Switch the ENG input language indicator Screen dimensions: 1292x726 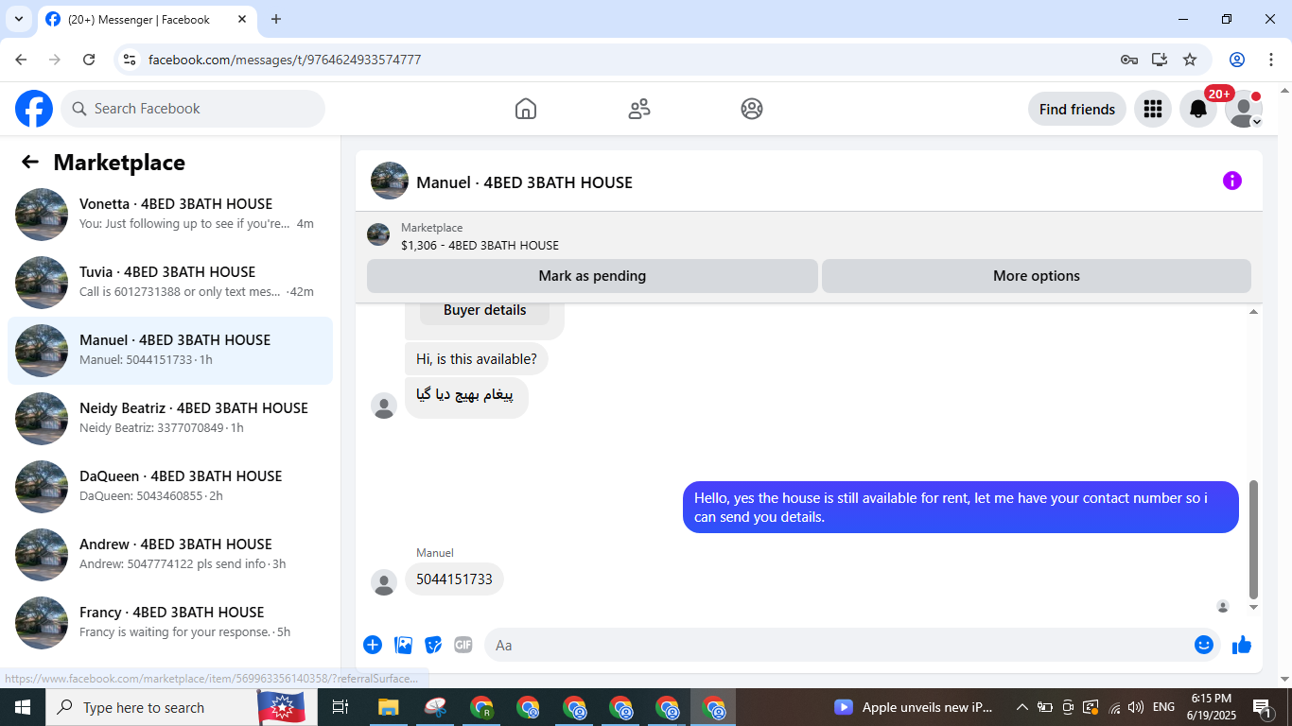click(1164, 707)
